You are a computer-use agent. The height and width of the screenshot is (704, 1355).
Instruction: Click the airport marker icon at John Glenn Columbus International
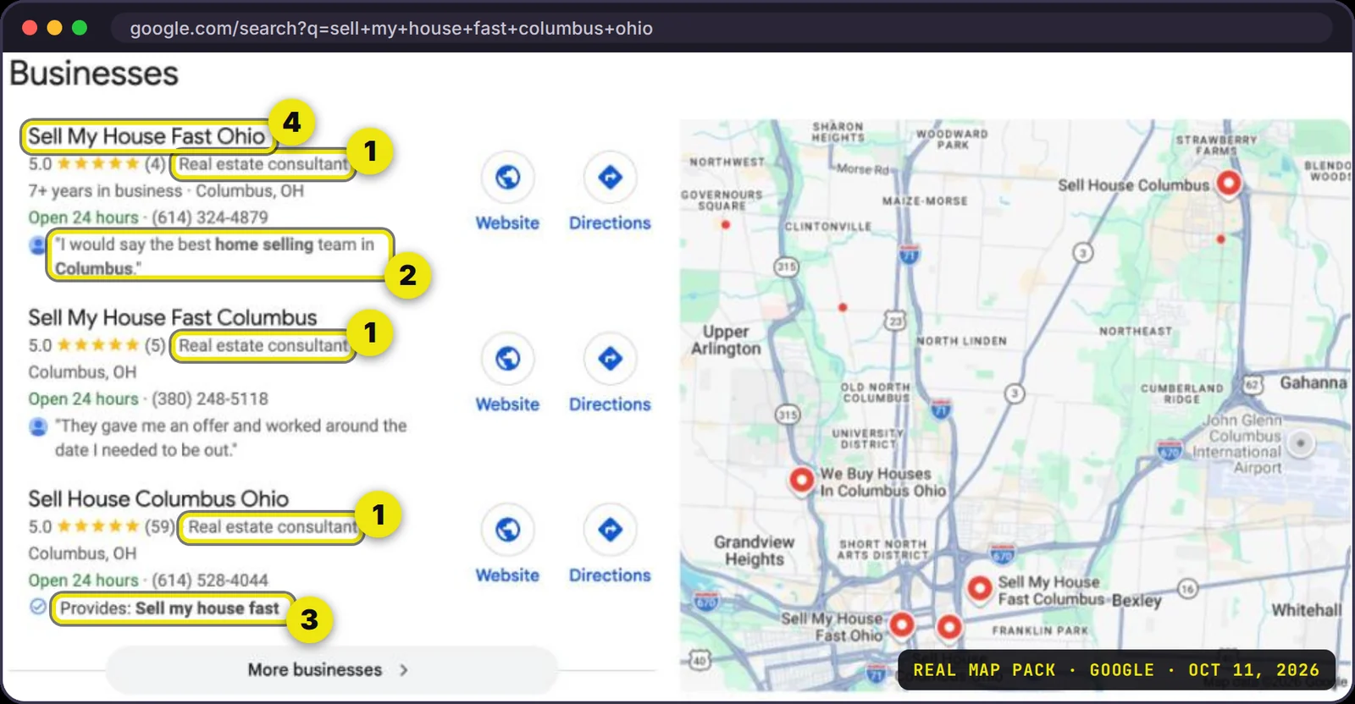point(1301,443)
